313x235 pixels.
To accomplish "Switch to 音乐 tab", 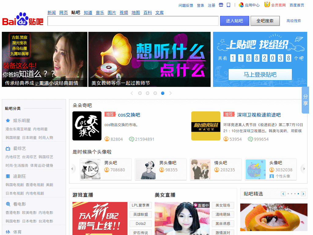I will pyautogui.click(x=100, y=13).
